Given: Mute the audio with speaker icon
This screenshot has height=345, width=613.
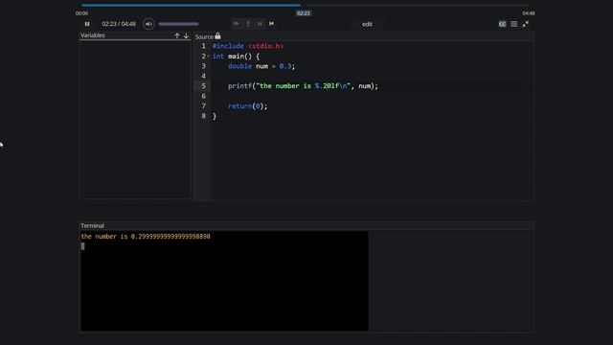Looking at the screenshot, I should click(x=148, y=24).
